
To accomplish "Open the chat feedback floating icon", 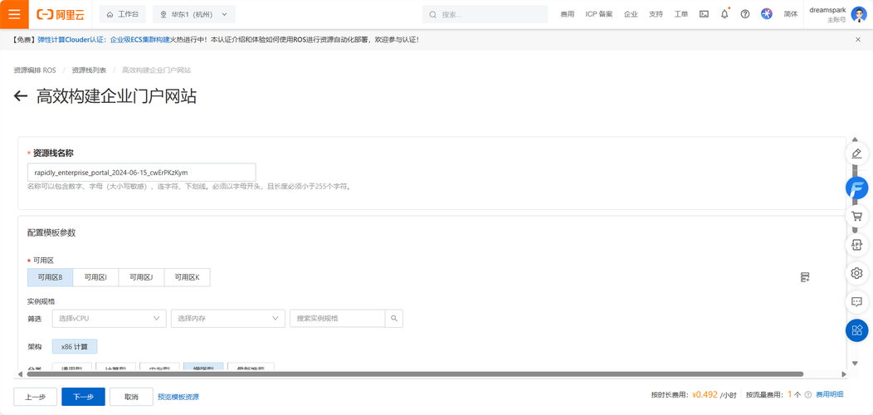I will (x=857, y=302).
